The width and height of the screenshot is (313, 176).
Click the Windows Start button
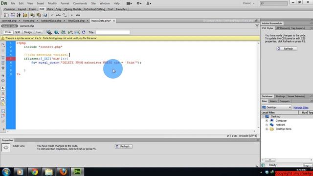(x=6, y=172)
